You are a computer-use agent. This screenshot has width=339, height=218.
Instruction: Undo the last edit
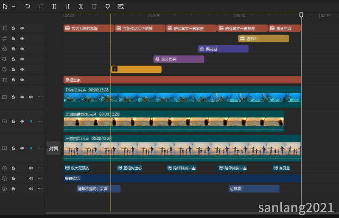coord(28,6)
